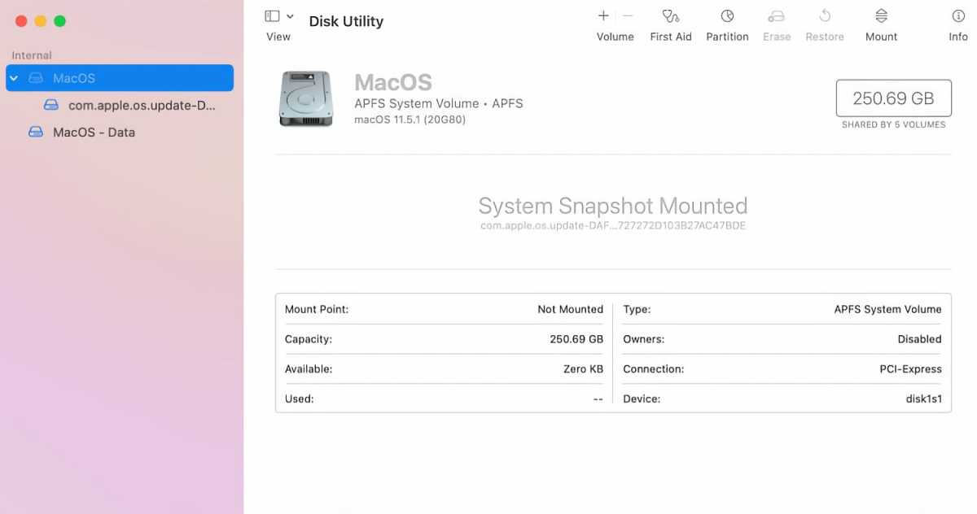The width and height of the screenshot is (977, 514).
Task: Click the 'disk1s1' device value
Action: (922, 399)
